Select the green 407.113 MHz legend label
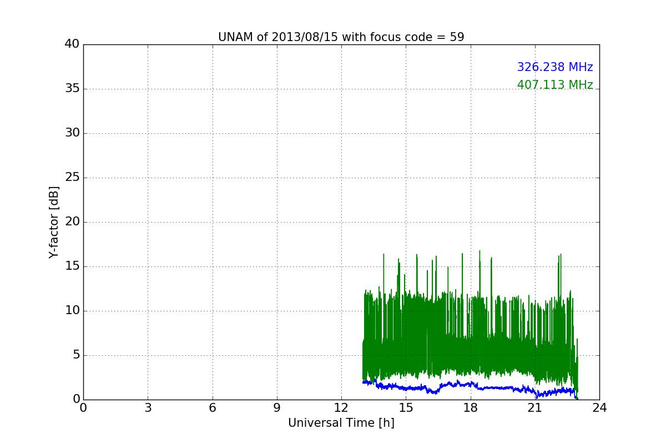Viewport: 666px width, 444px height. coord(555,85)
